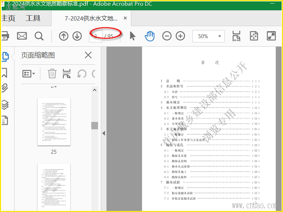The image size is (283, 212).
Task: Delete selected pages with trash icon
Action: [x=52, y=73]
